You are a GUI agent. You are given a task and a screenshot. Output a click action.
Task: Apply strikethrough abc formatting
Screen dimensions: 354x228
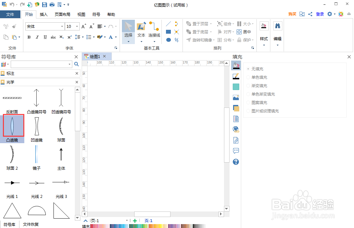[x=53, y=37]
